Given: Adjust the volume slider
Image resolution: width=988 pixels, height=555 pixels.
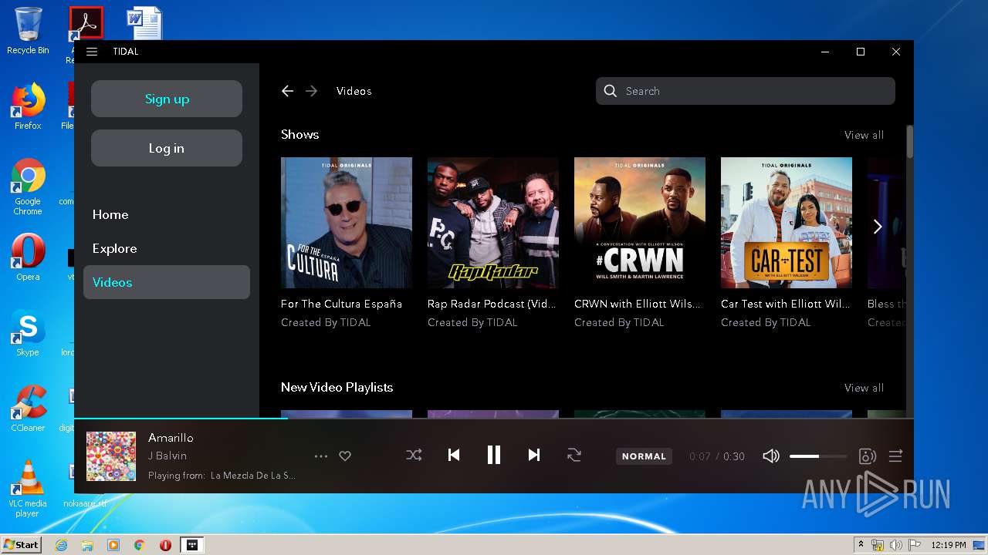Looking at the screenshot, I should (x=818, y=456).
